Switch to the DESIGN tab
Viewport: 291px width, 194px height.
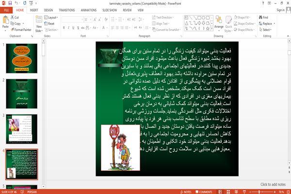click(48, 10)
